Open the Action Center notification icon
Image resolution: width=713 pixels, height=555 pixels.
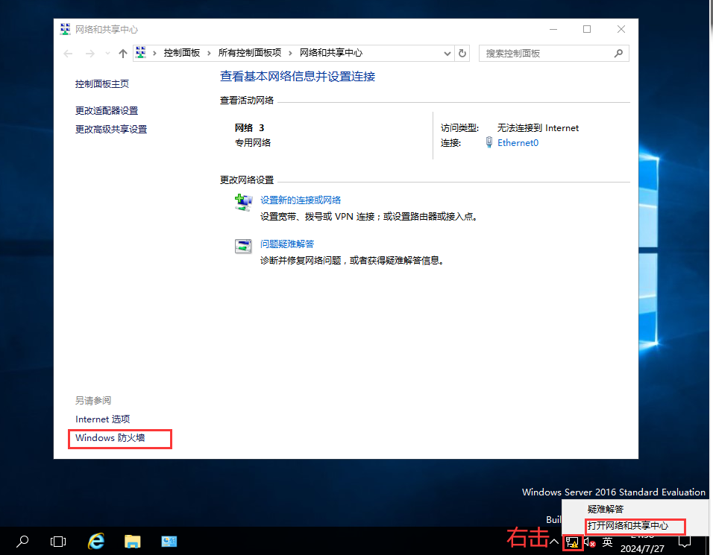(685, 542)
